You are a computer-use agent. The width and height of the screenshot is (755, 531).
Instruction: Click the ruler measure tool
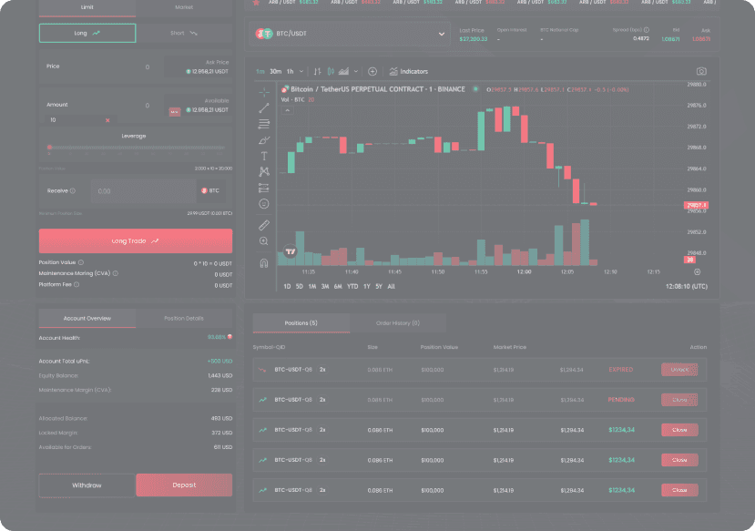point(264,224)
